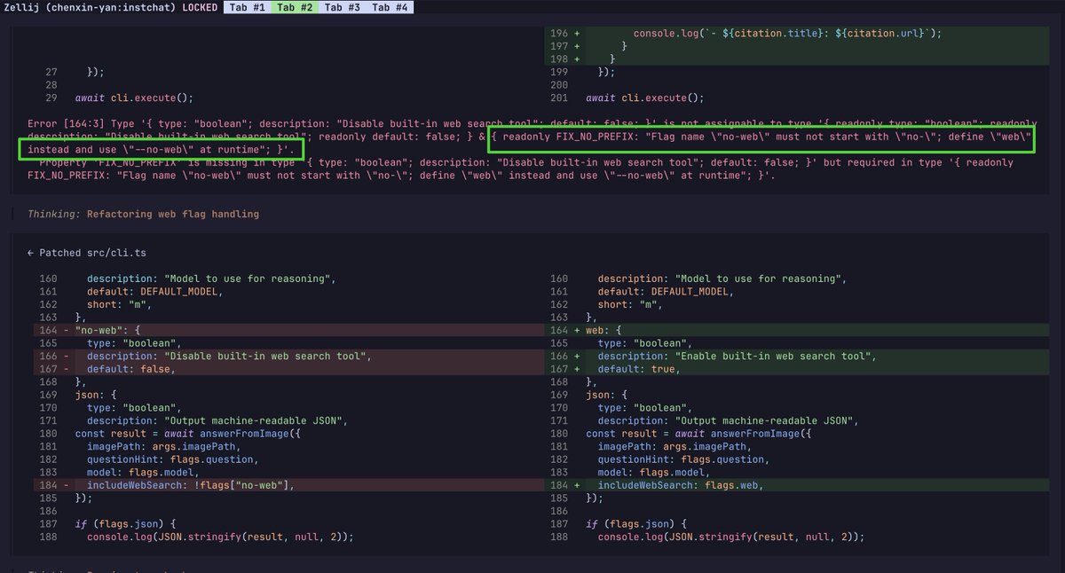Image resolution: width=1065 pixels, height=573 pixels.
Task: Click removed 'includeWebSearch: !flags["no-web"],' line
Action: [x=289, y=485]
